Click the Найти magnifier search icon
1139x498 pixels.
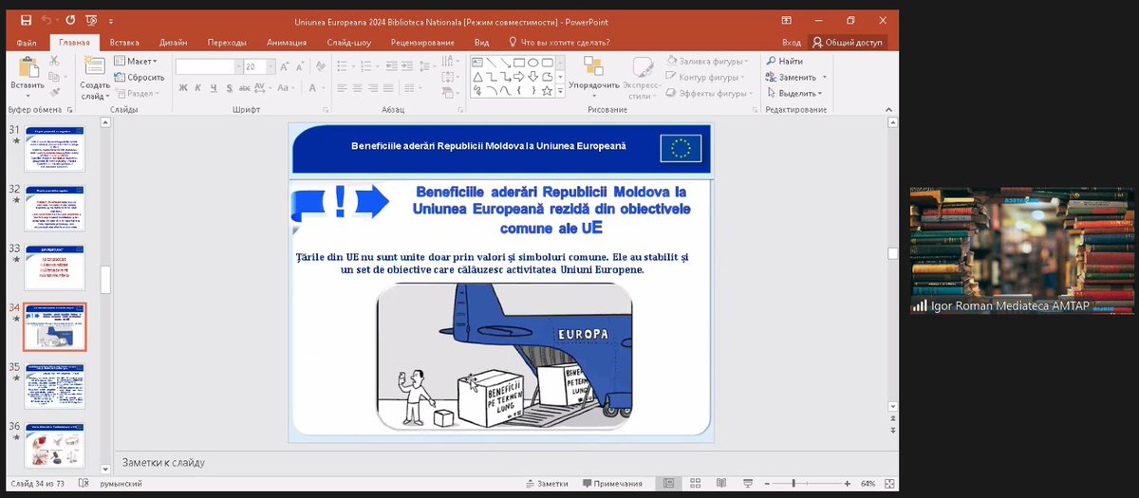[x=772, y=61]
